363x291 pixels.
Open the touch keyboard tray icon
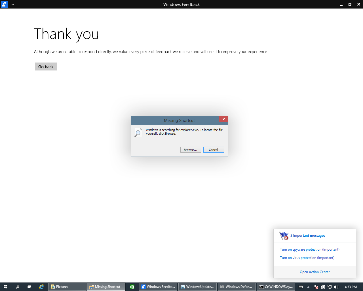tap(301, 287)
